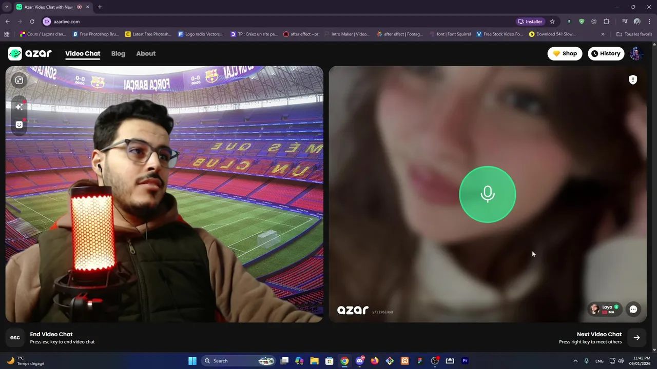The height and width of the screenshot is (369, 657).
Task: Open Premiere Pro from taskbar
Action: click(x=465, y=361)
